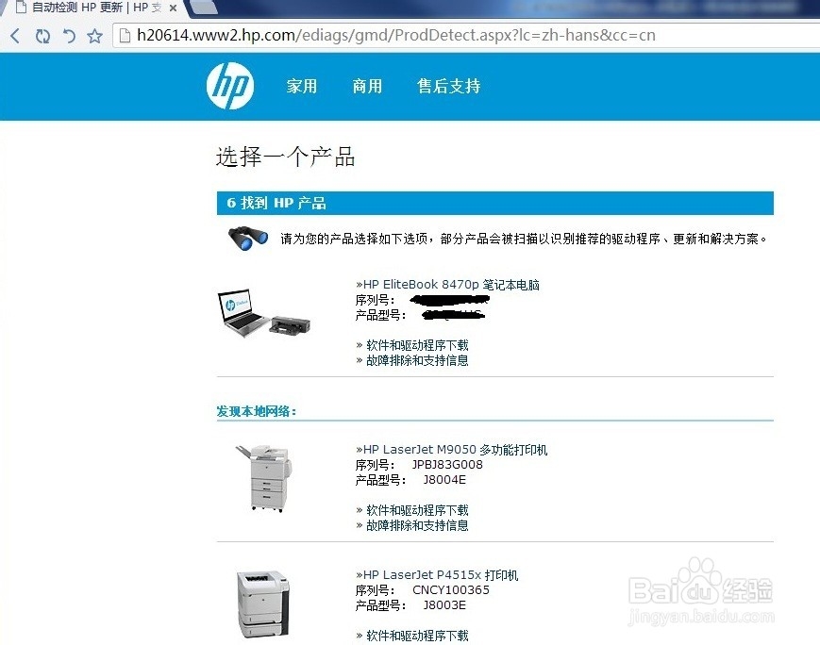The width and height of the screenshot is (820, 645).
Task: Click the LaserJet P4515x printer image
Action: tap(263, 604)
